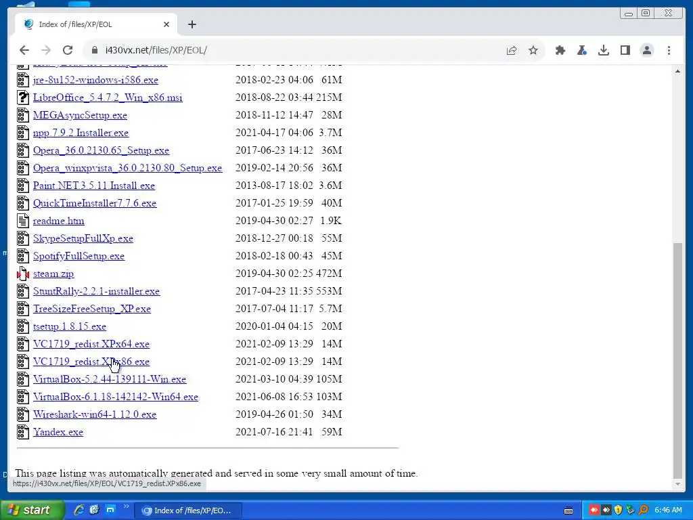Click the SpotifyFullSetup.exe link

point(79,256)
